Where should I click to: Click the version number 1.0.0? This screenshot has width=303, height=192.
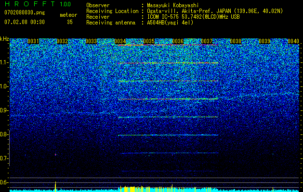click(x=65, y=4)
